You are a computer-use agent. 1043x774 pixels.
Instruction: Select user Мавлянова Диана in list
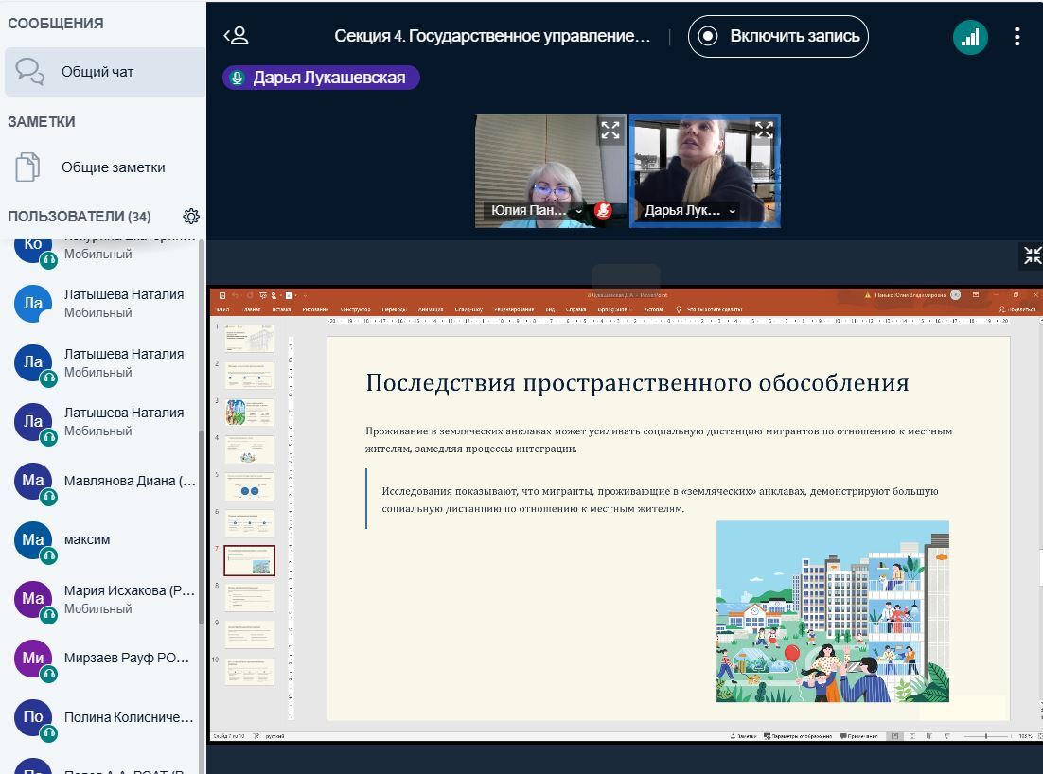[x=105, y=482]
